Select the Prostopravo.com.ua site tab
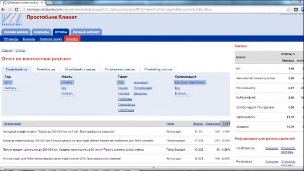Image resolution: width=304 pixels, height=171 pixels. (x=120, y=69)
